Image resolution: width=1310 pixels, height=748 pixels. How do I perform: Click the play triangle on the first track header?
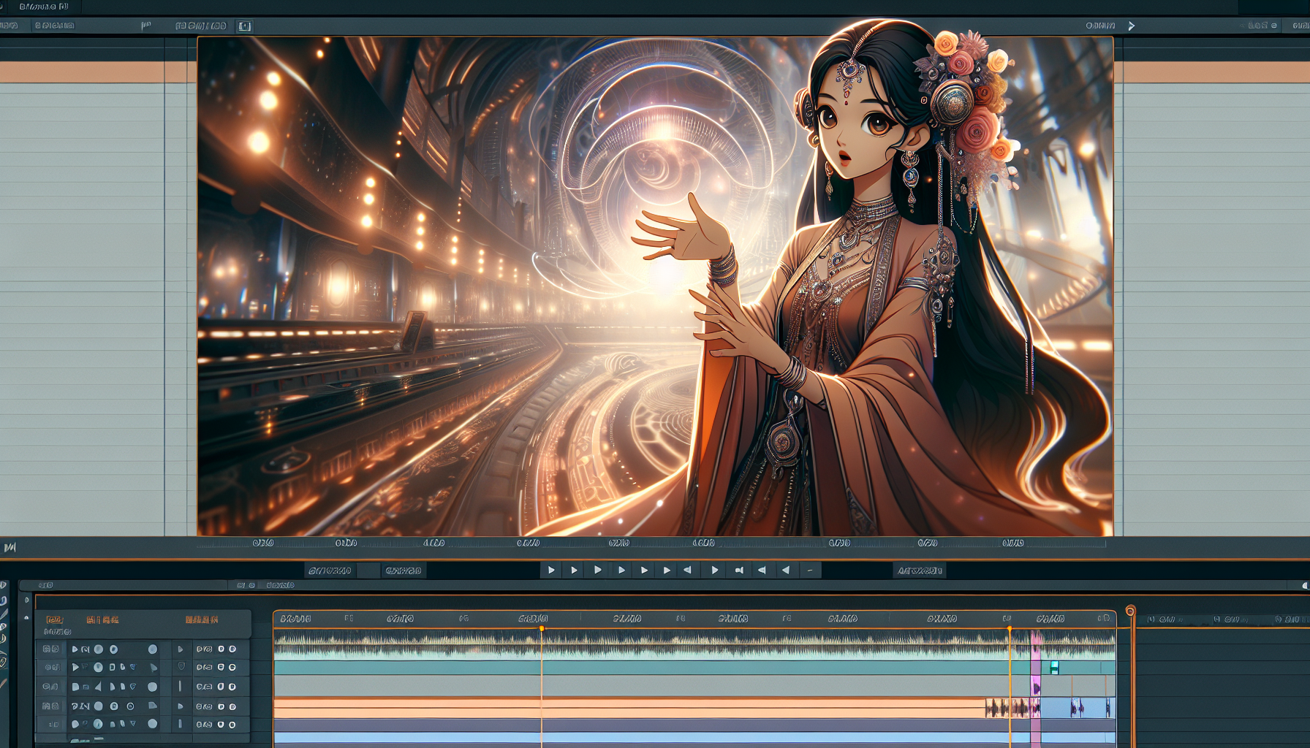pos(75,649)
